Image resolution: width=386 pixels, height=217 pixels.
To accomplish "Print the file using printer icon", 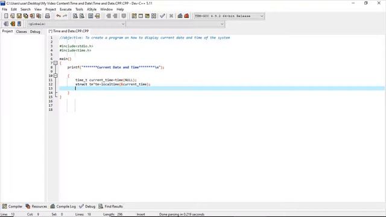I will point(48,16).
